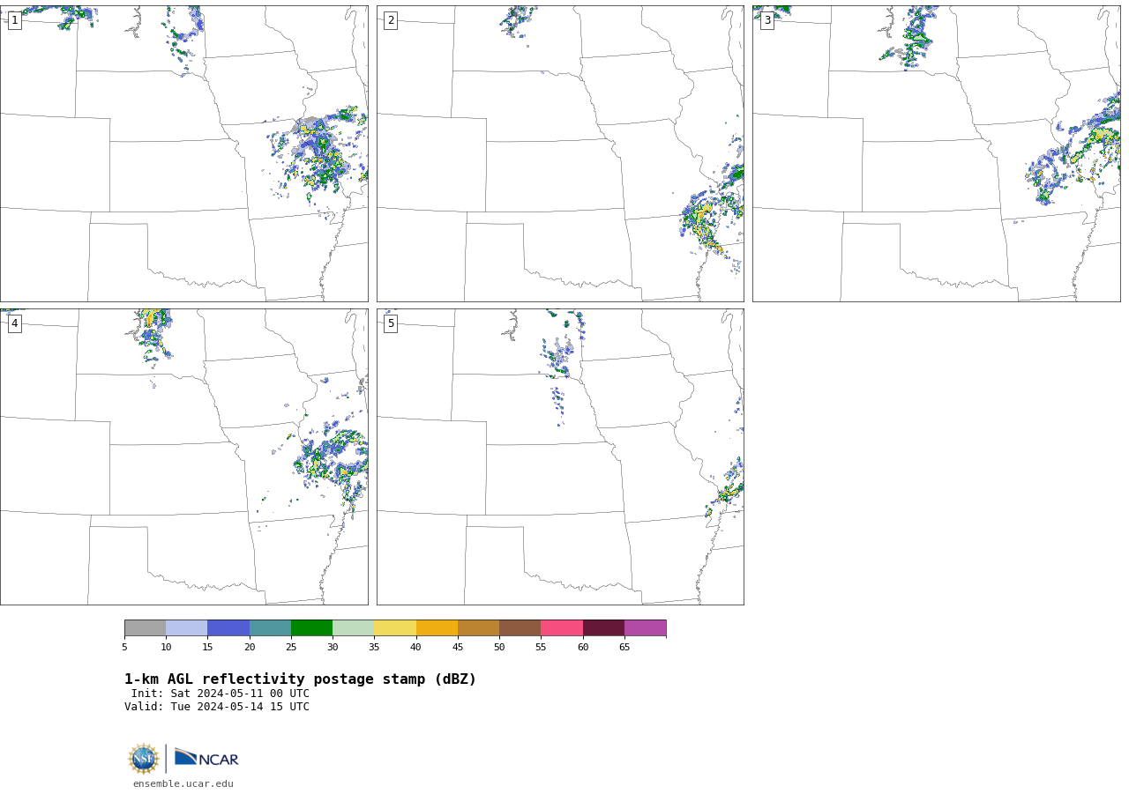Click the NSF logo icon
1129x794 pixels.
click(144, 759)
